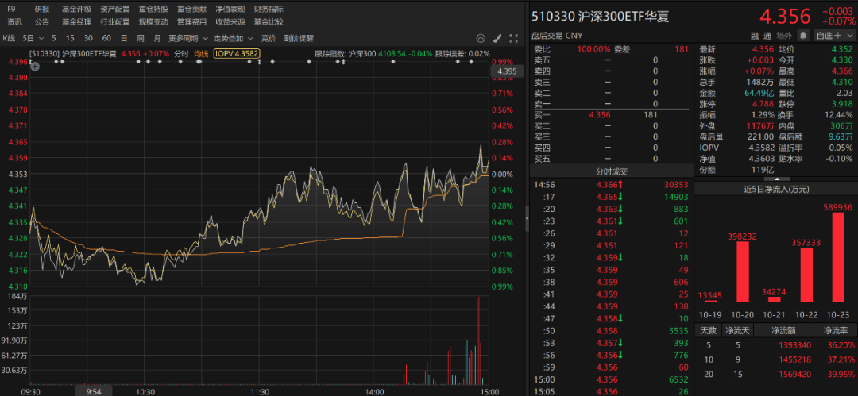Open the 收益来源 income source menu
The width and height of the screenshot is (858, 396).
click(230, 22)
